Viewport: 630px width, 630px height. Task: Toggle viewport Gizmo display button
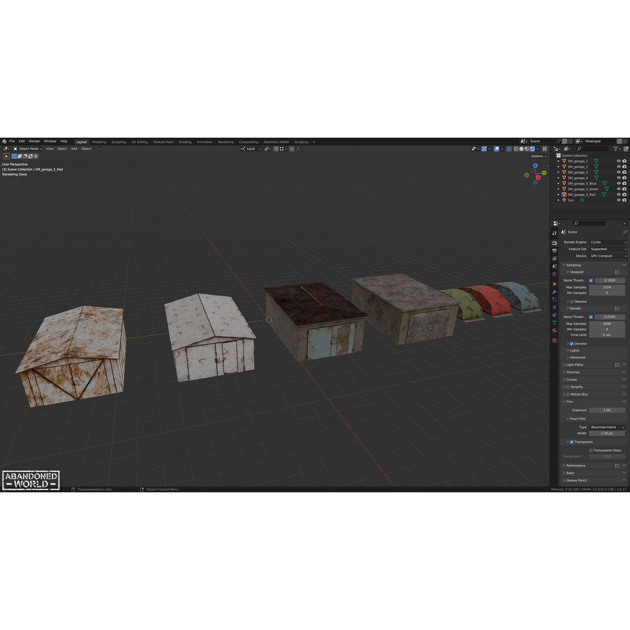[484, 149]
